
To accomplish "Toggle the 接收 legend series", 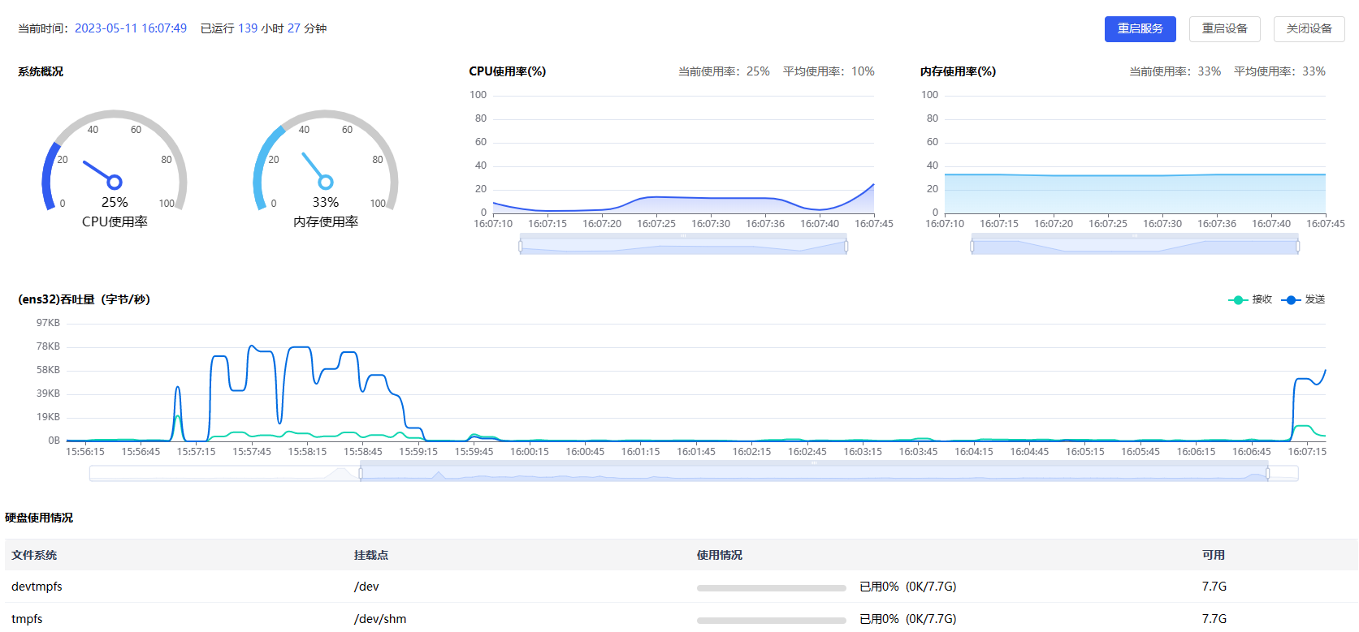I will pos(1250,299).
